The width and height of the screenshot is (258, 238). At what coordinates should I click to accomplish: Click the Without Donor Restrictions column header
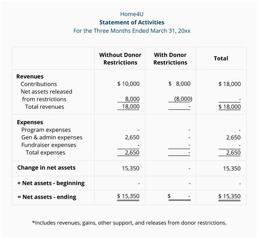pos(120,58)
